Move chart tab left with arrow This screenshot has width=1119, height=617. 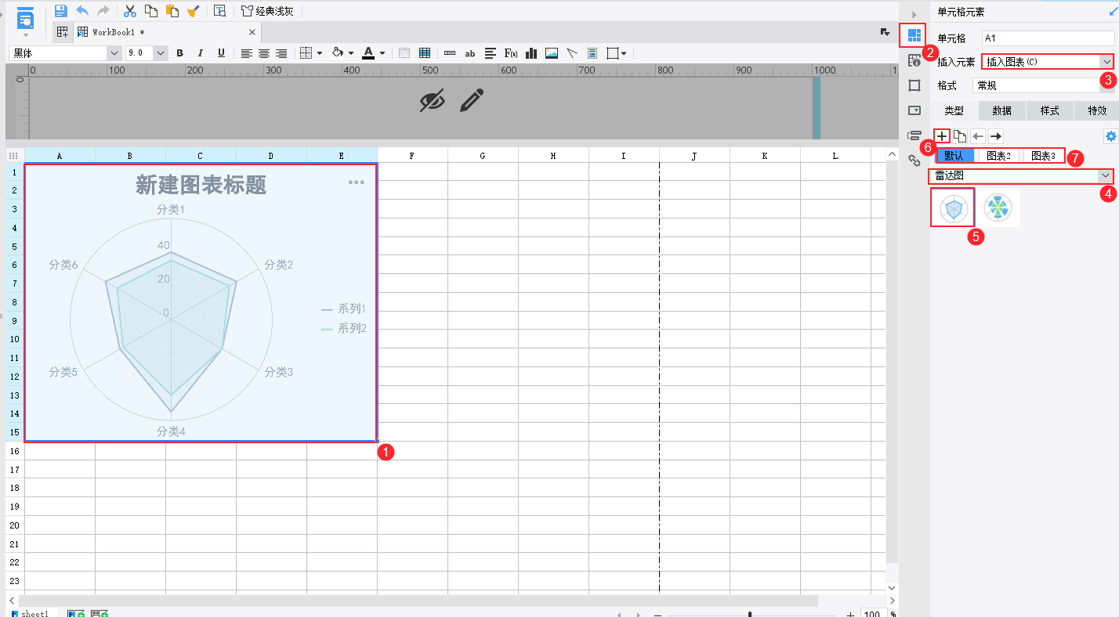tap(978, 136)
